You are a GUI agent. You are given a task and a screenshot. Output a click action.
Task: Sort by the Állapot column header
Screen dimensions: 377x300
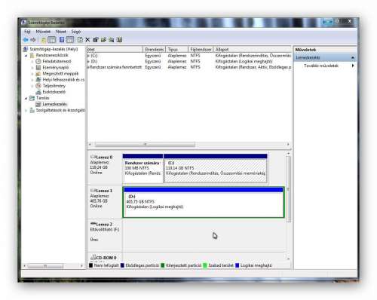coord(253,49)
